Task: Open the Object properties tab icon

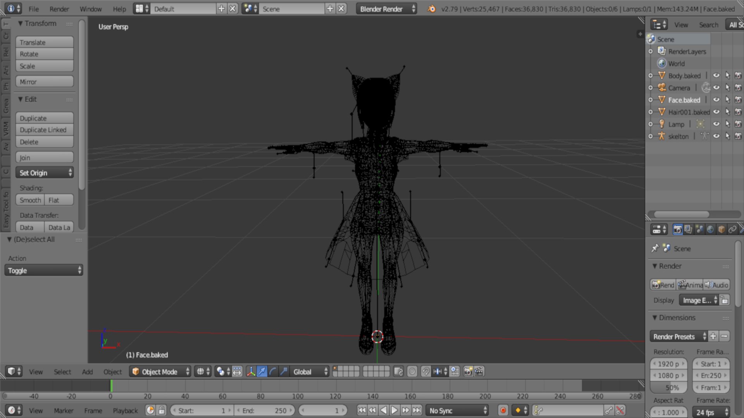Action: (721, 230)
